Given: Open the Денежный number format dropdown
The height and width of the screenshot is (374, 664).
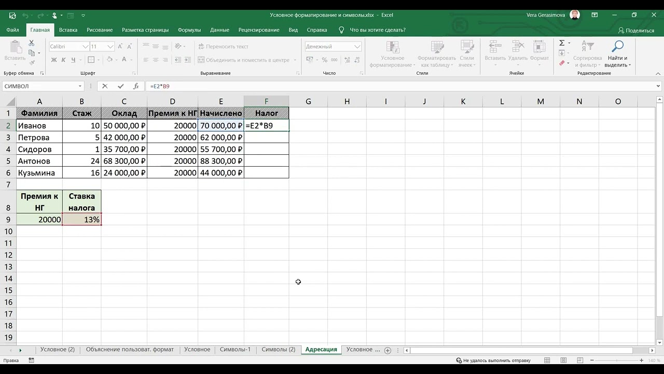Looking at the screenshot, I should (x=357, y=46).
